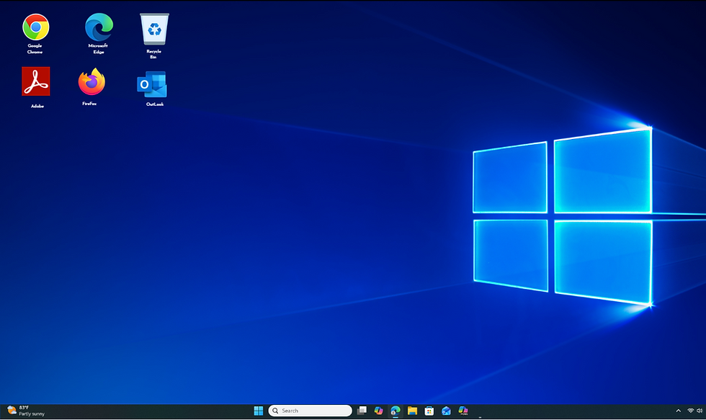Open Wi-Fi network settings in the tray
Viewport: 706px width, 420px height.
coord(690,411)
